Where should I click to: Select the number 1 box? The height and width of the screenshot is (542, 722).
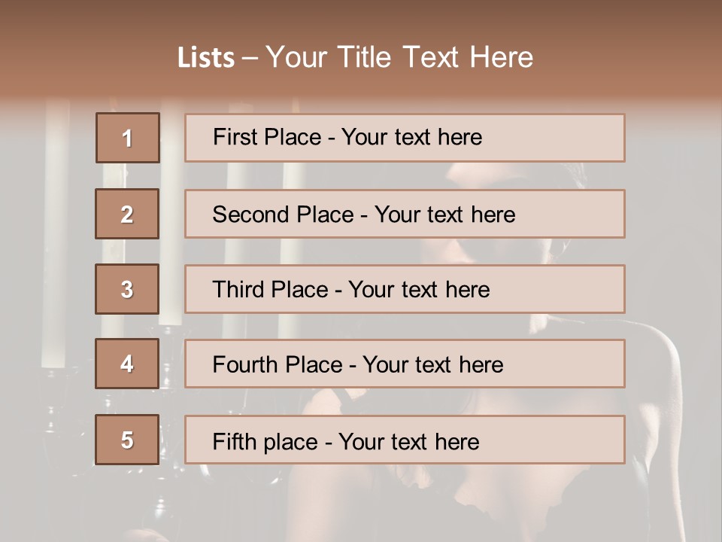click(128, 138)
